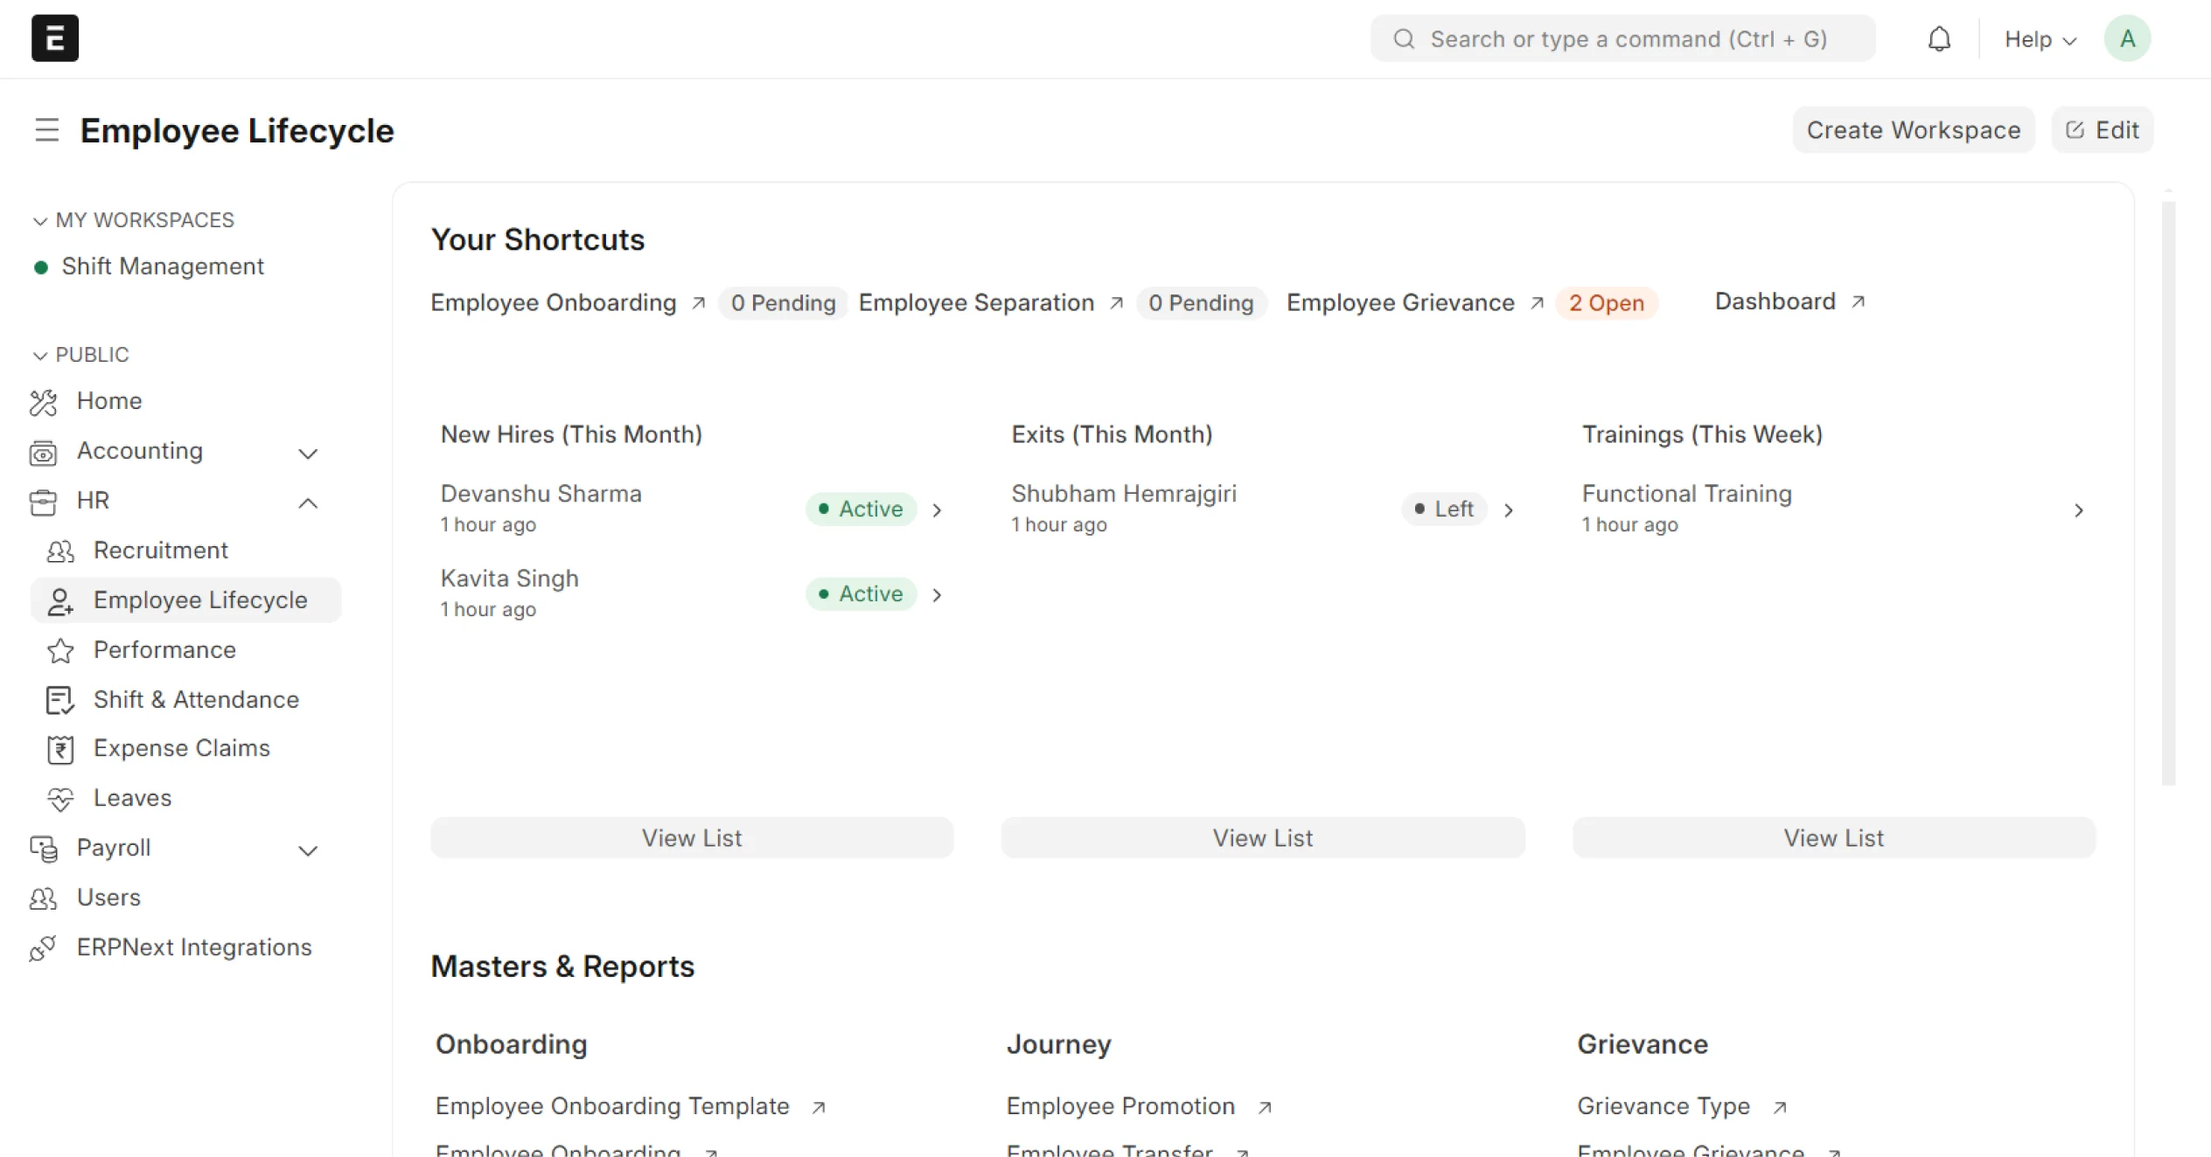The image size is (2211, 1157).
Task: Open the Dashboard shortcut link
Action: pos(1775,301)
